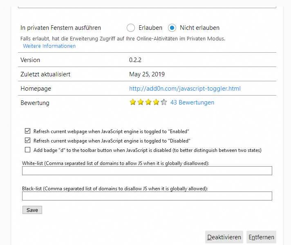
Task: Focus the Black-list domains input field
Action: click(147, 196)
